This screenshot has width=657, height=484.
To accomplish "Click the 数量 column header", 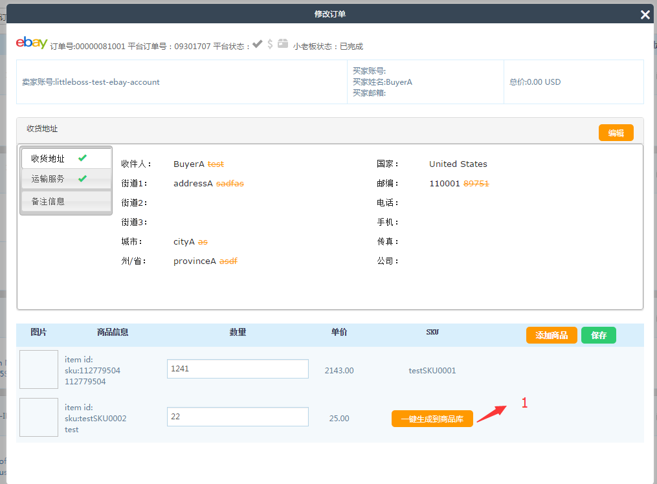I will (x=238, y=332).
